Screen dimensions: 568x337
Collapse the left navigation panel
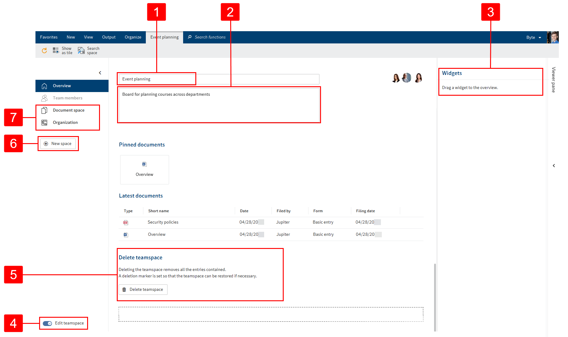point(100,73)
